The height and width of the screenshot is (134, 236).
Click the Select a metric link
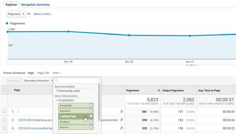pyautogui.click(x=42, y=14)
